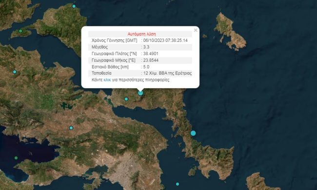Click the red 'Αυτόματη λύση' popup header
Screen dimensions: 317x190
tap(142, 34)
